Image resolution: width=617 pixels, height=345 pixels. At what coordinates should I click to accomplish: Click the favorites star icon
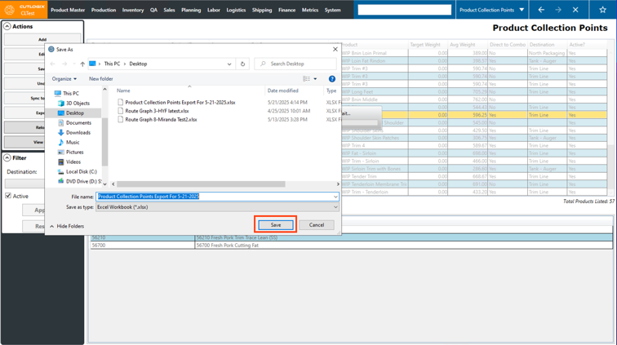click(x=602, y=10)
